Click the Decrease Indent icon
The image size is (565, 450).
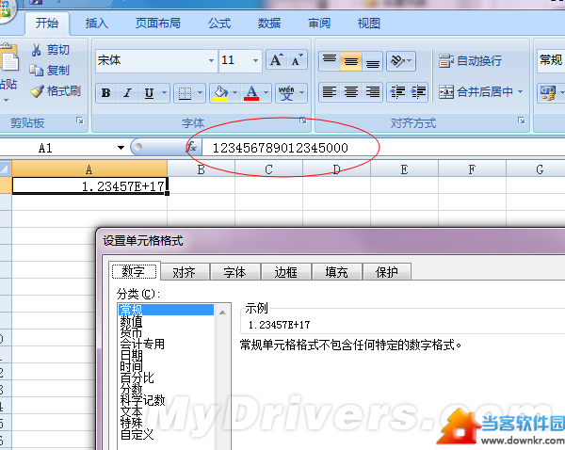click(397, 91)
